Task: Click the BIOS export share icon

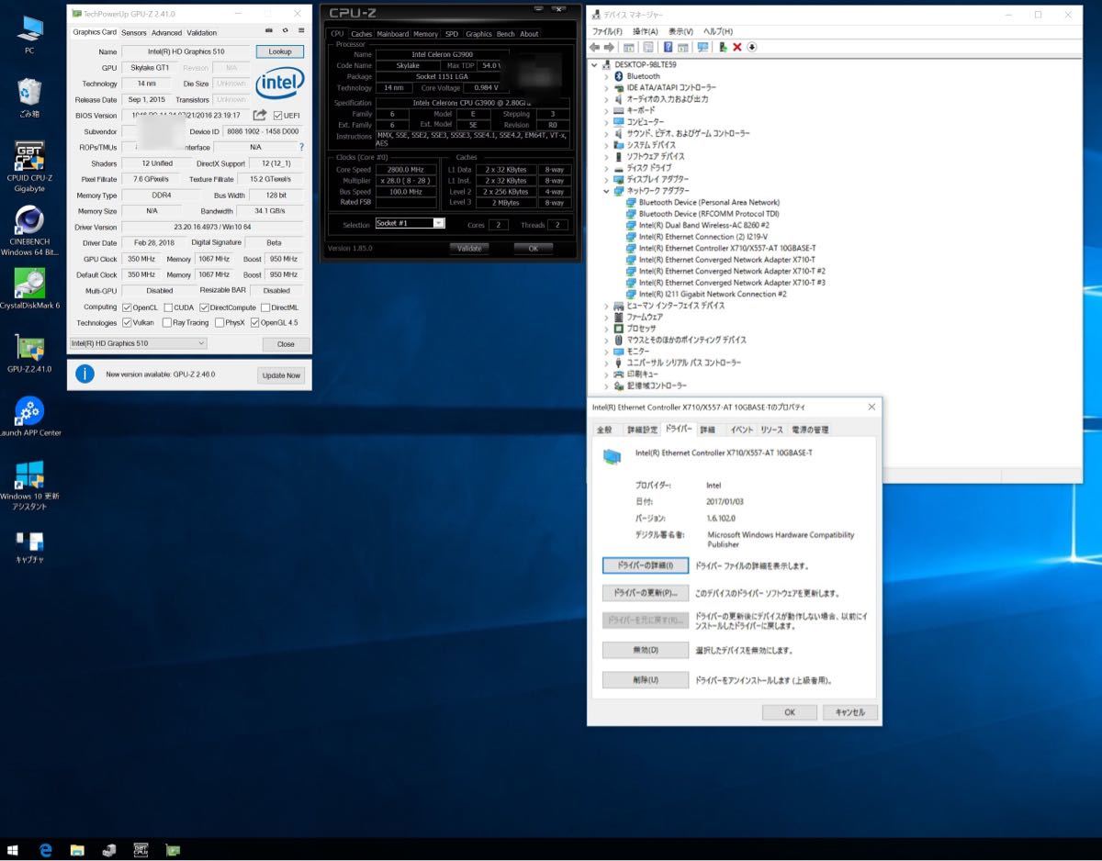Action: pyautogui.click(x=260, y=115)
